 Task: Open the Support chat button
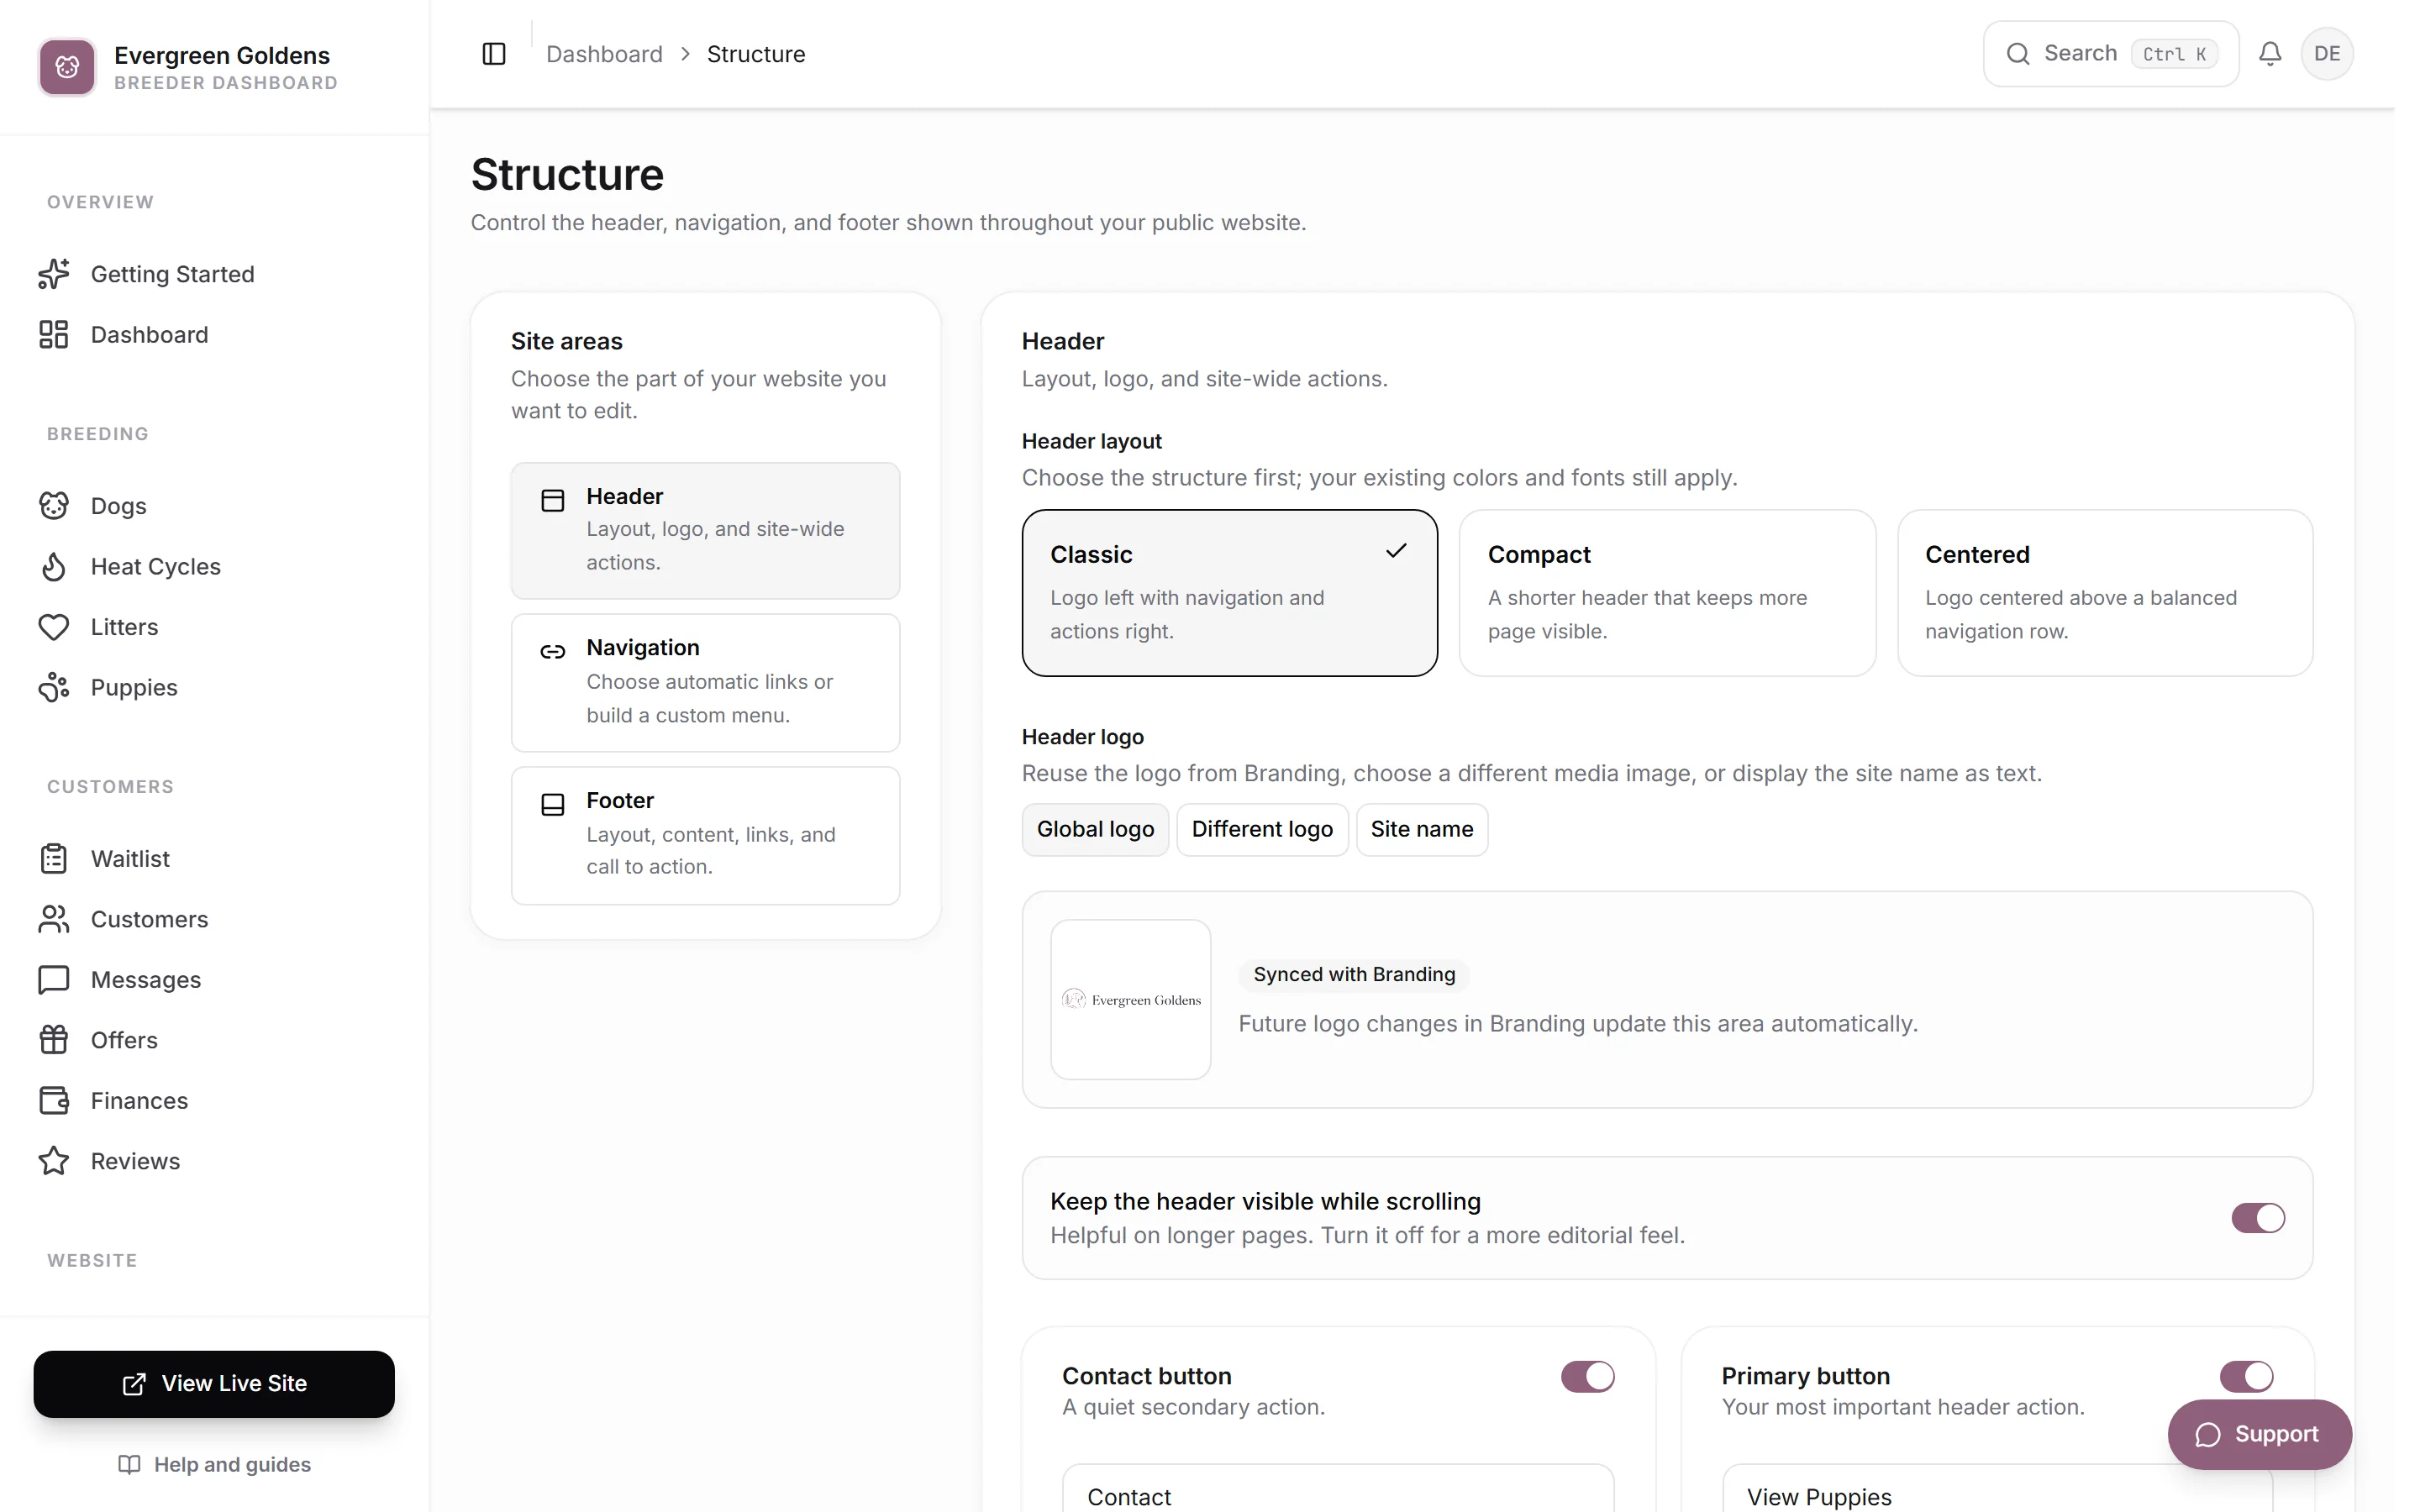tap(2259, 1435)
